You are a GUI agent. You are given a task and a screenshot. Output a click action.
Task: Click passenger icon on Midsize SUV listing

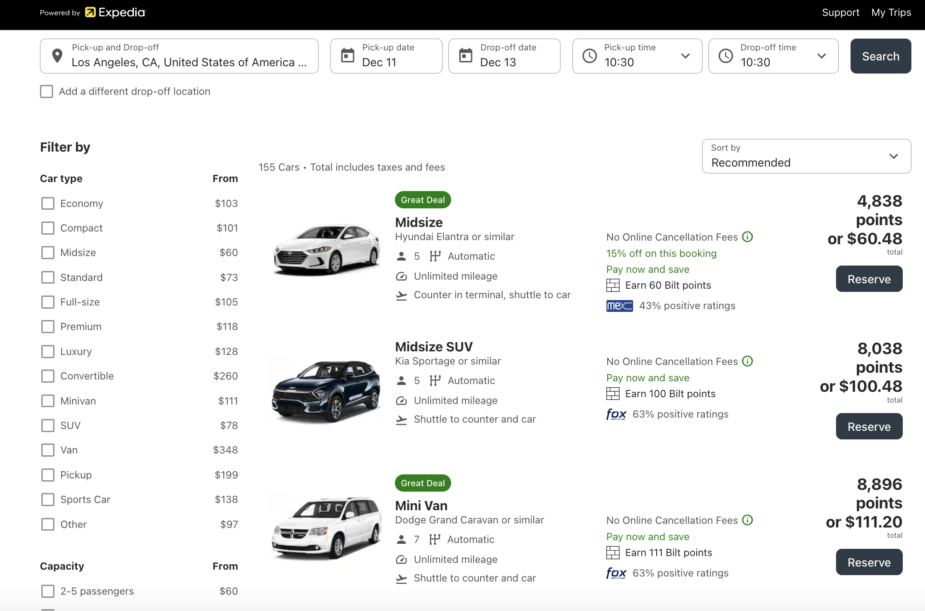tap(401, 380)
